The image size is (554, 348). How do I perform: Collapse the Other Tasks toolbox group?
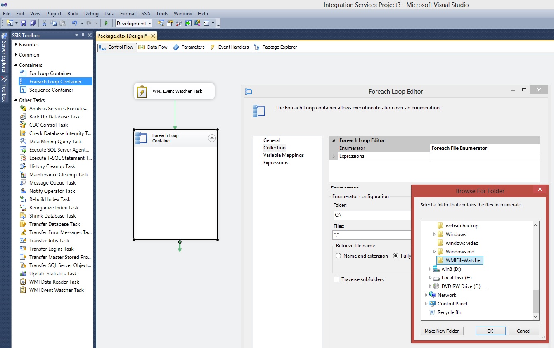coord(16,100)
